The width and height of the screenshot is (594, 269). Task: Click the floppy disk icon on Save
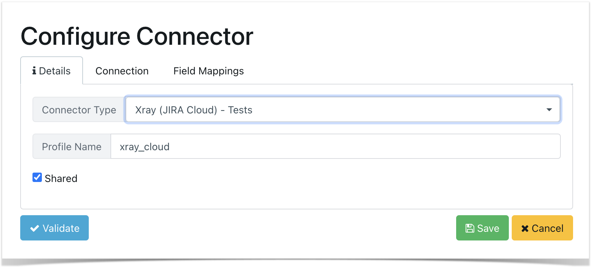(x=470, y=228)
